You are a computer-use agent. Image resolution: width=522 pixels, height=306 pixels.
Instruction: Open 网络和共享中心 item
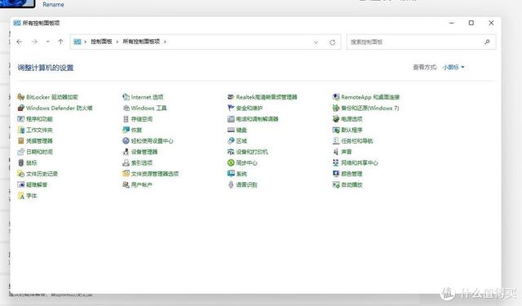pyautogui.click(x=356, y=163)
